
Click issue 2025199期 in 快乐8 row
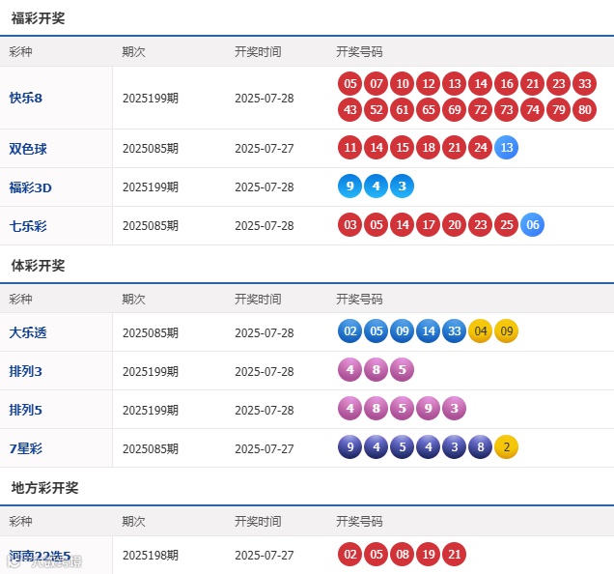pyautogui.click(x=151, y=98)
